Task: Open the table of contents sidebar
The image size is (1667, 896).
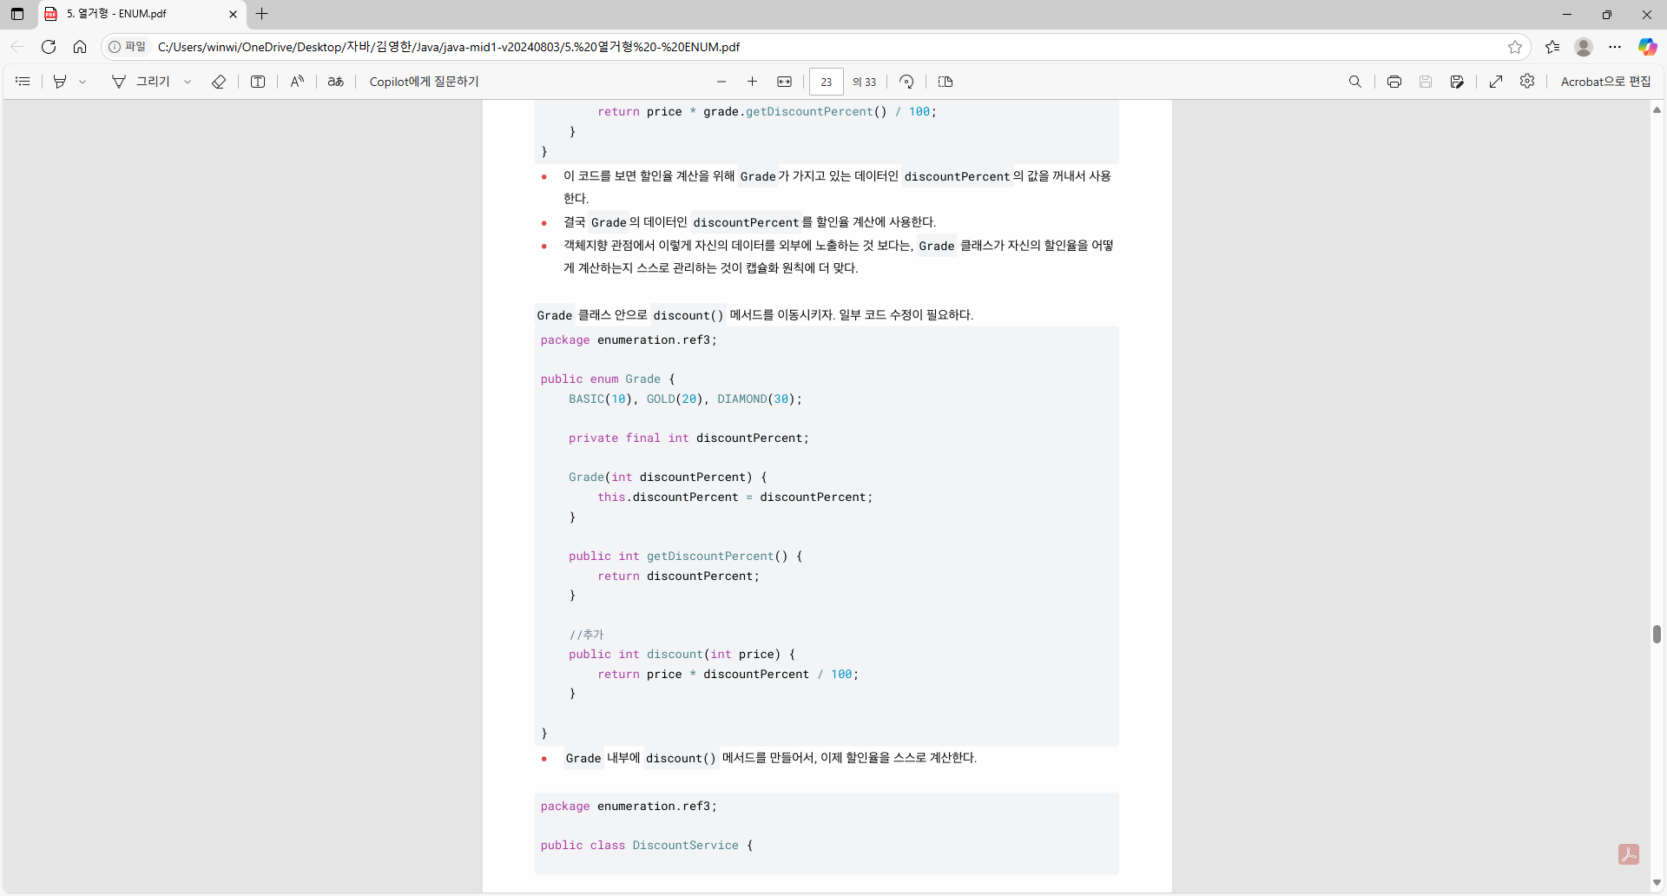Action: coord(23,82)
